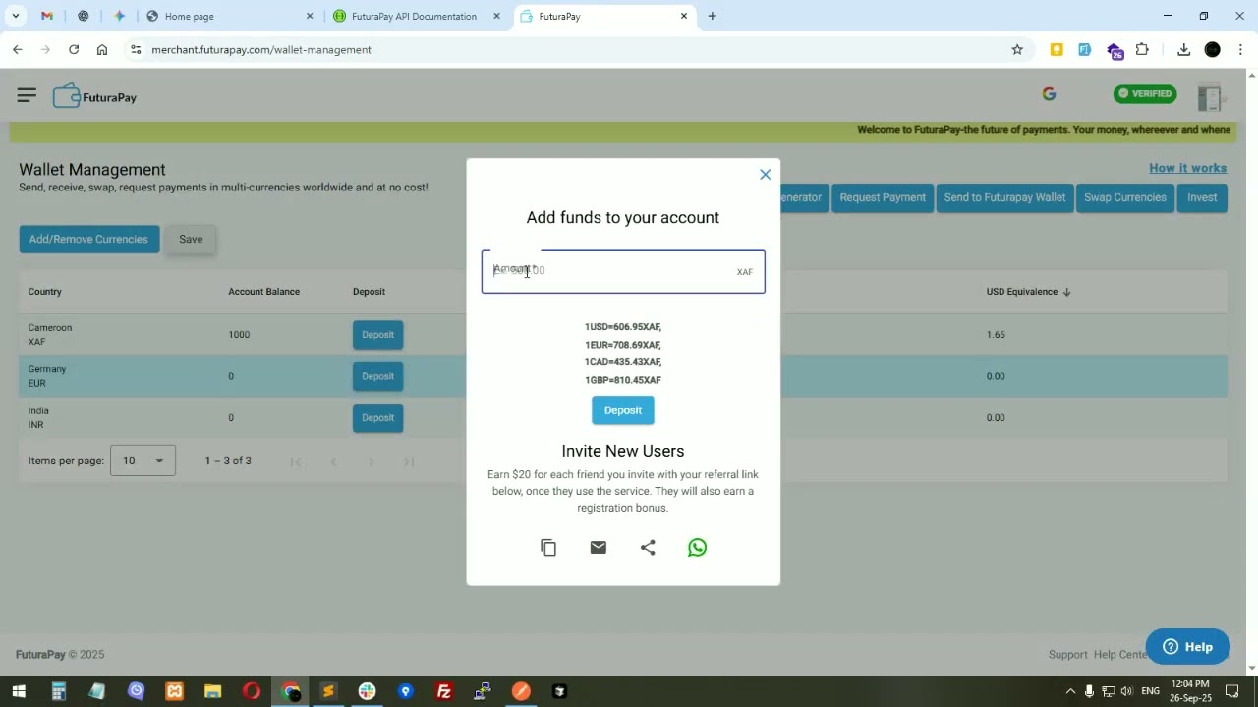The width and height of the screenshot is (1258, 707).
Task: Click Send to Futurapay Wallet button
Action: (x=1004, y=197)
